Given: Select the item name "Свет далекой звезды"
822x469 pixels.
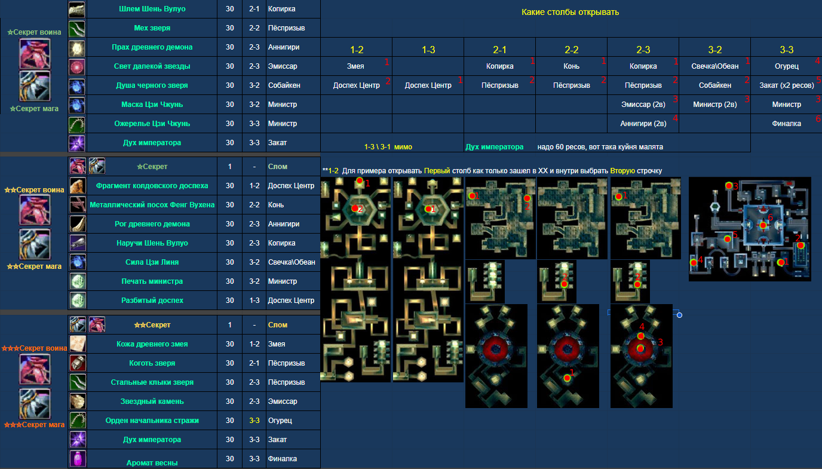Looking at the screenshot, I should (152, 66).
